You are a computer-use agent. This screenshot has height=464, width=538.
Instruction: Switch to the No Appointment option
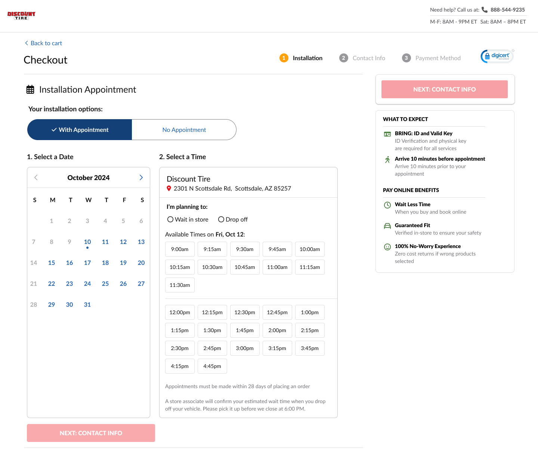184,130
